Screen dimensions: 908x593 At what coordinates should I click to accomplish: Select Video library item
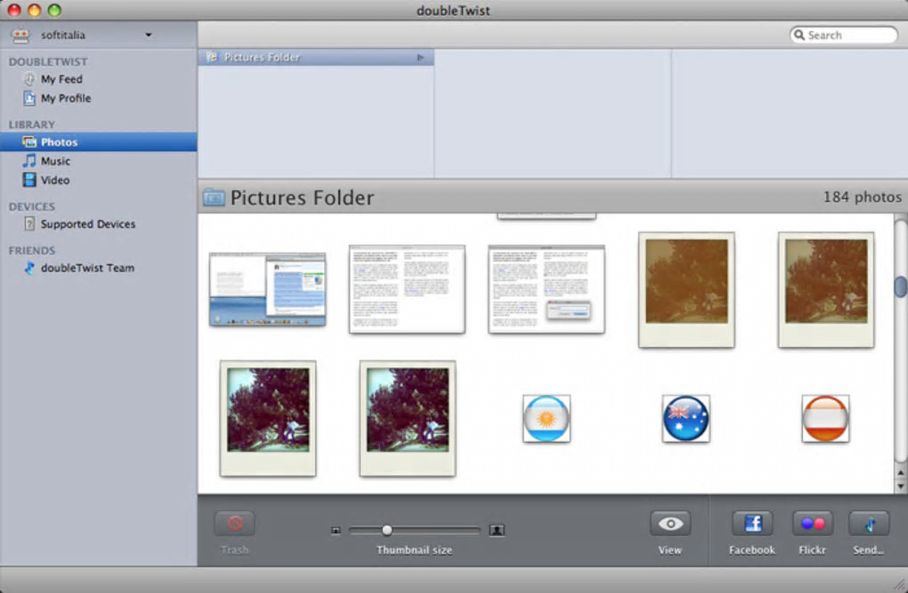click(x=55, y=180)
